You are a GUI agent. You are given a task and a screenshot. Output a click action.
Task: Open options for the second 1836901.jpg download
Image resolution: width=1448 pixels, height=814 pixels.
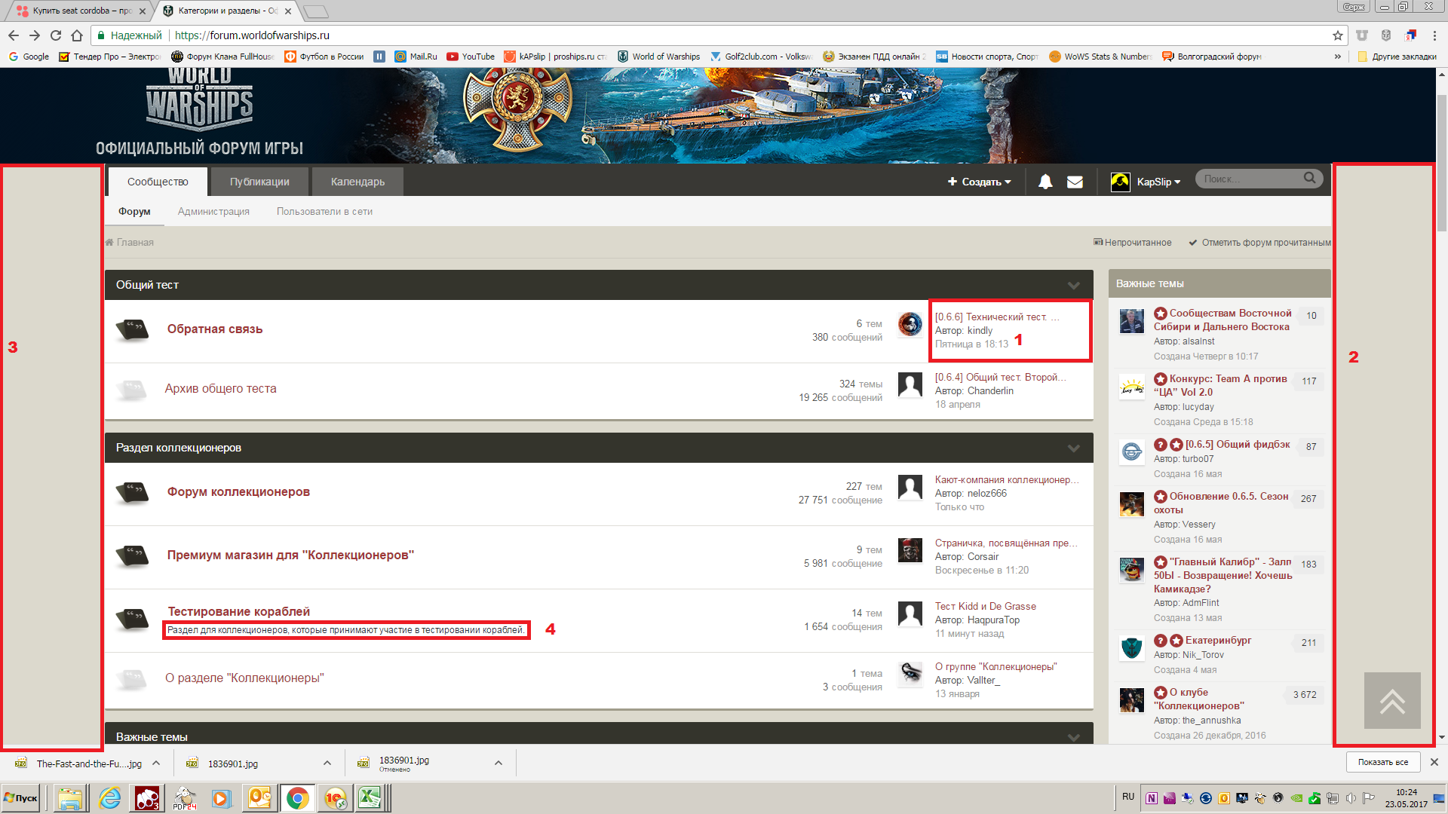[x=327, y=763]
